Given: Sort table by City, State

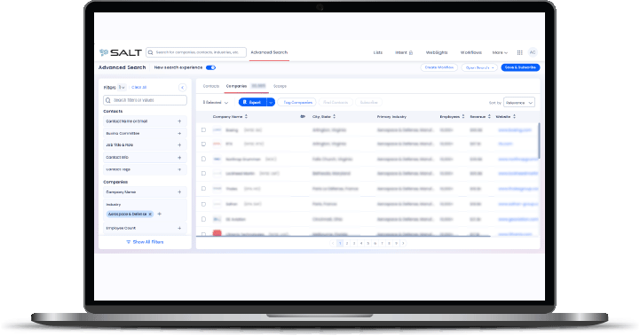Looking at the screenshot, I should [335, 117].
